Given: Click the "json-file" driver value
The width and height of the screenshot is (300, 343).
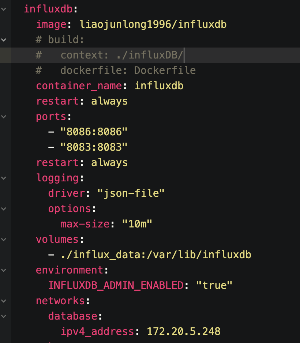Looking at the screenshot, I should point(131,193).
